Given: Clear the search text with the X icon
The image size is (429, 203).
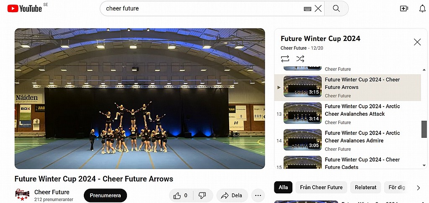Looking at the screenshot, I should pyautogui.click(x=318, y=8).
